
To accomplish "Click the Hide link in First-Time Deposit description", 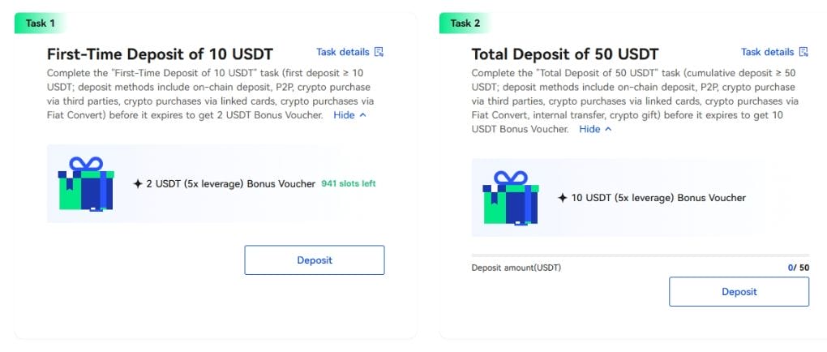I will [x=344, y=115].
